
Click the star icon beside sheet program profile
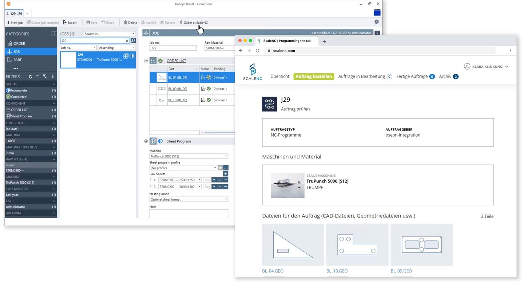(x=220, y=168)
